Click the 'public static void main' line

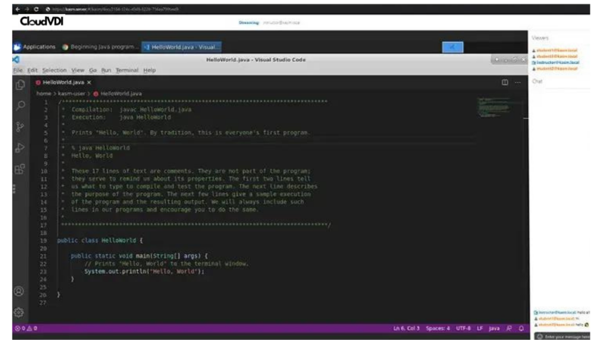[139, 256]
